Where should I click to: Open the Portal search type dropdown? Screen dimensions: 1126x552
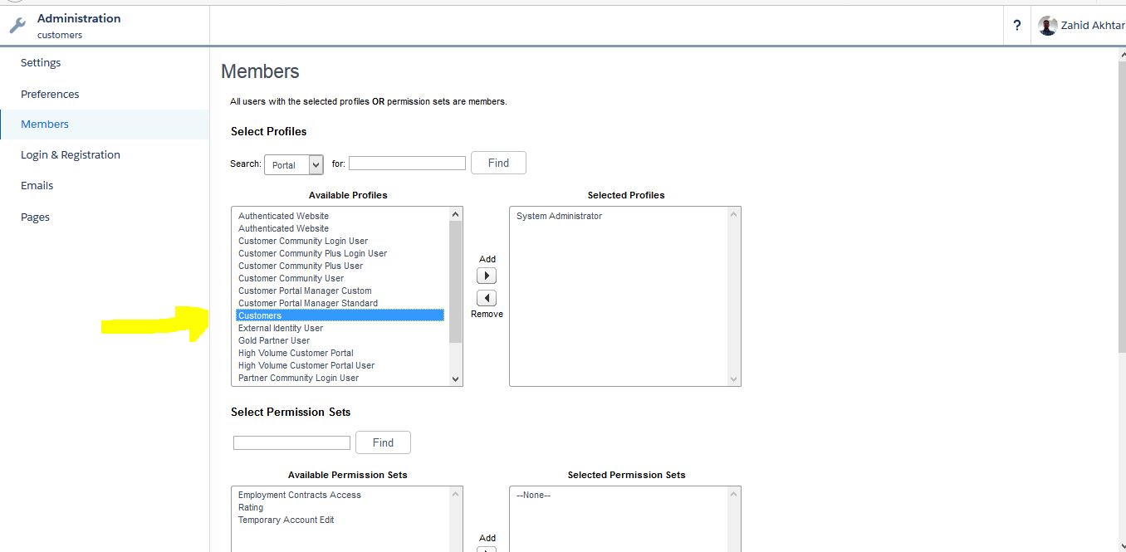[293, 164]
